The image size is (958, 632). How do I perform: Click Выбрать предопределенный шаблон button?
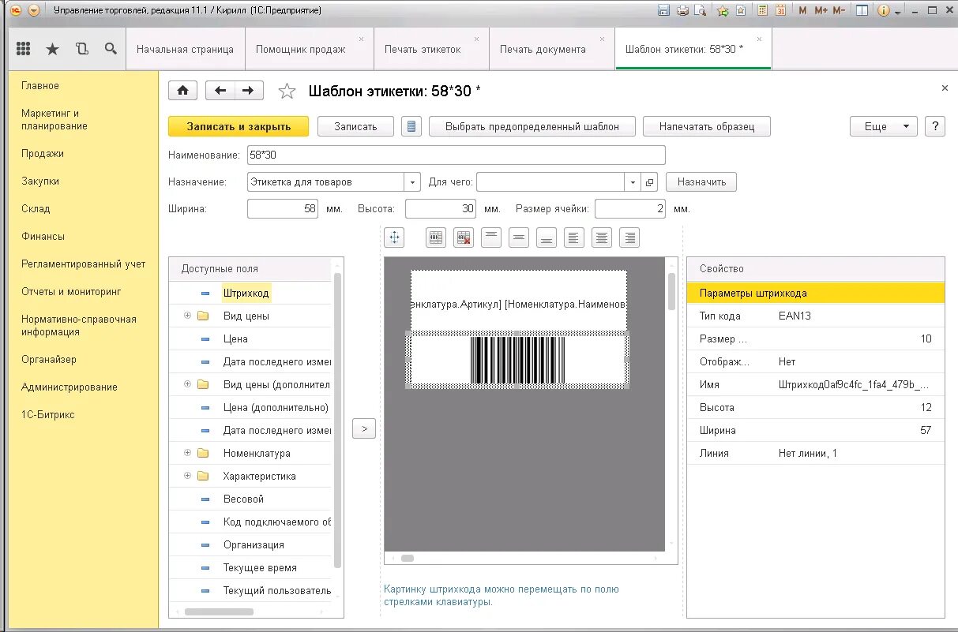click(532, 126)
